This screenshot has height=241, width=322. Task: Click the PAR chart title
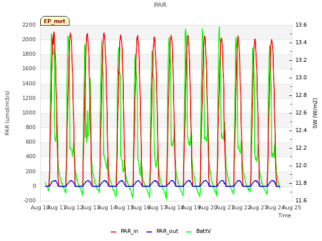tap(160, 5)
